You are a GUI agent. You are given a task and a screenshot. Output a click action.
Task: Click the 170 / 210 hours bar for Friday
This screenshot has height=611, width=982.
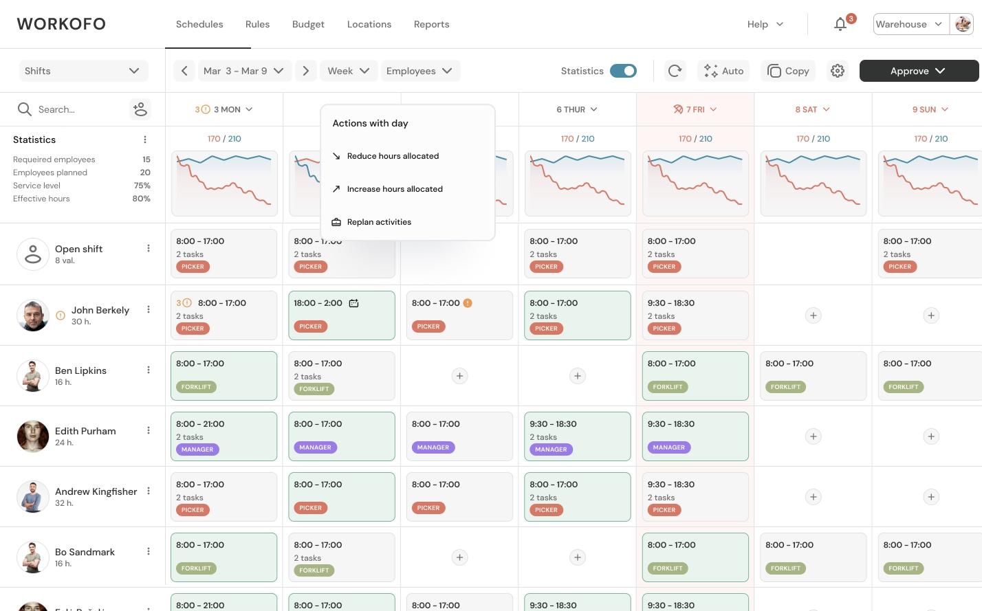[x=695, y=139]
